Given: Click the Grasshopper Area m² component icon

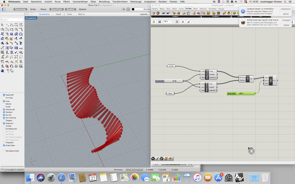Looking at the screenshot, I should (163, 13).
